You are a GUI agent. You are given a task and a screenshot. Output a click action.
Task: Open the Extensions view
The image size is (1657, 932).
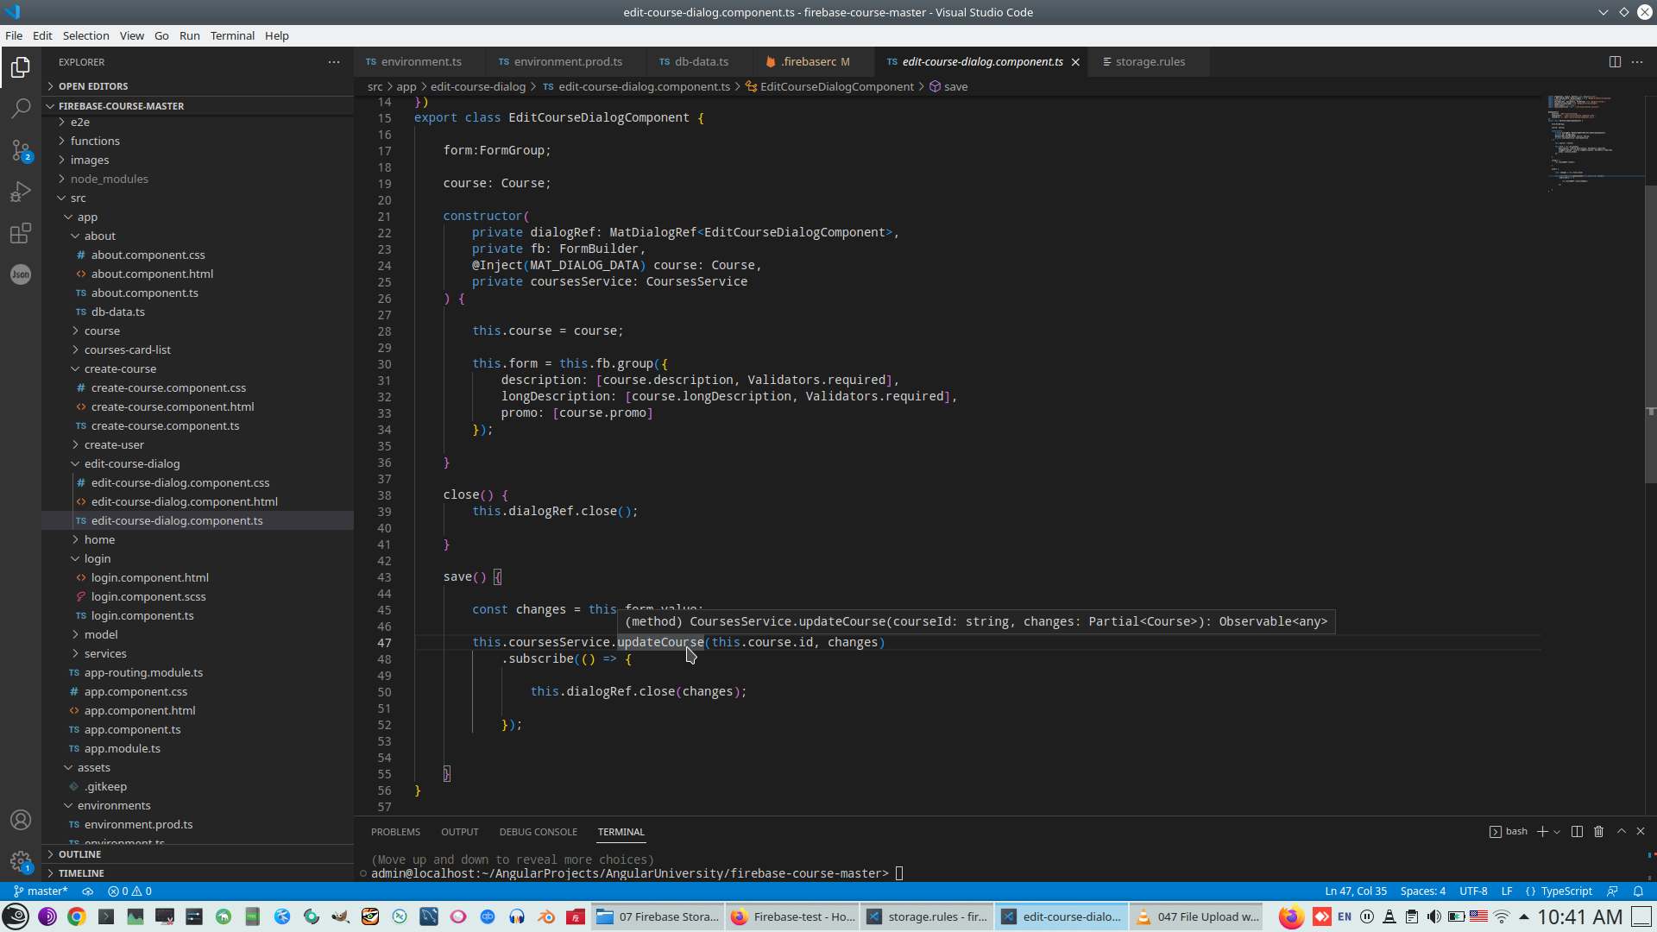click(21, 233)
